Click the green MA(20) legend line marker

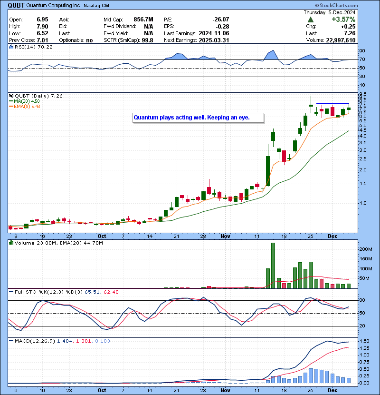[x=11, y=101]
